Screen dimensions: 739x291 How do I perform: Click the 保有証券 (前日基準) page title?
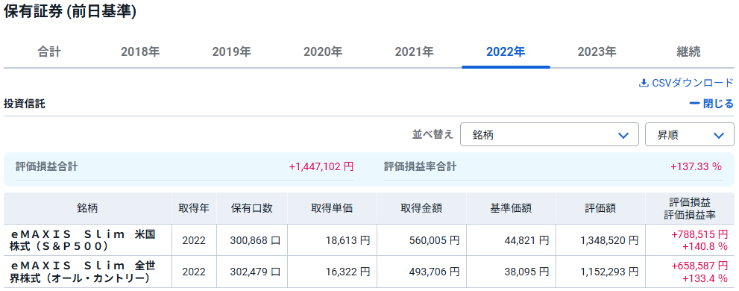point(70,12)
